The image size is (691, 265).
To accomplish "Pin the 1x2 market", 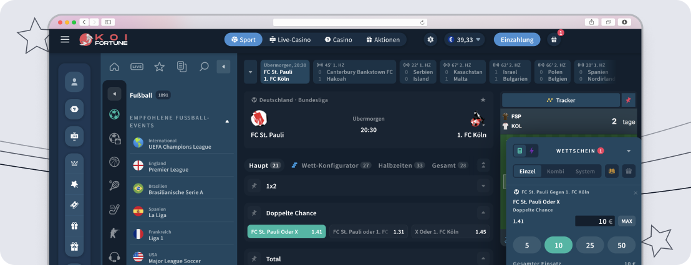I will coord(254,186).
